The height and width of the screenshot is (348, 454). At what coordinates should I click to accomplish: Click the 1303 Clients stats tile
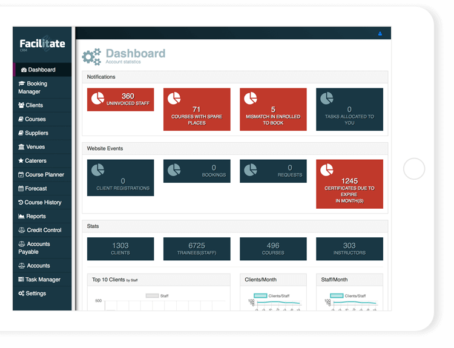tap(120, 249)
